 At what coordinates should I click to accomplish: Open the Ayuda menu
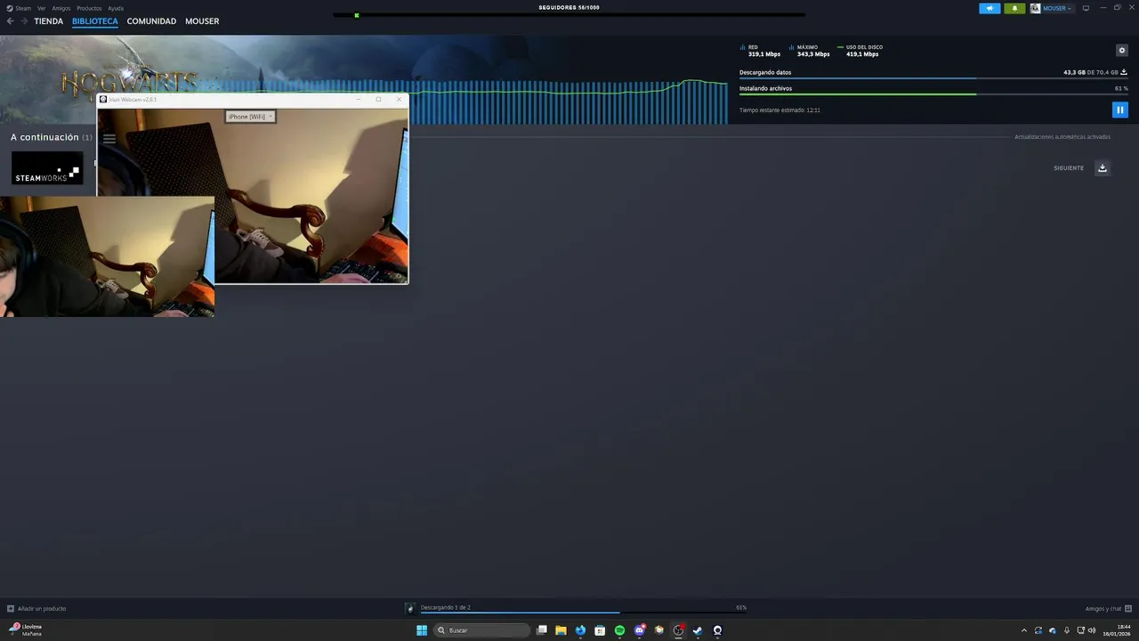[116, 8]
